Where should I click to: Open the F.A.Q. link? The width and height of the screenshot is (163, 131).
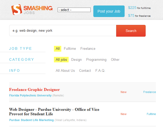(x=100, y=70)
